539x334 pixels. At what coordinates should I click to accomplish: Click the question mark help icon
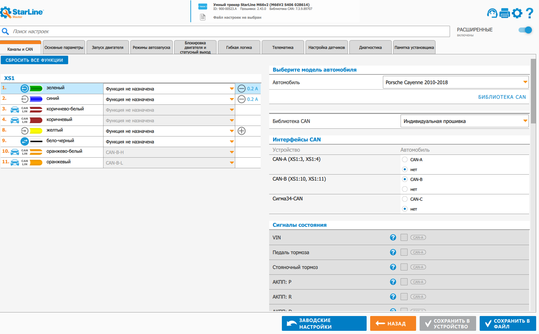(529, 13)
